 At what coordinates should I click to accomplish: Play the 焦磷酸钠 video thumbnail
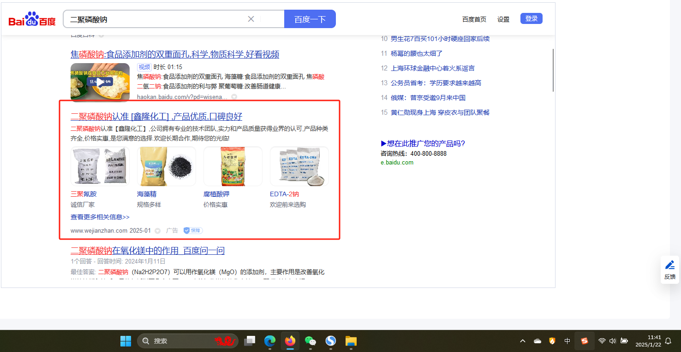click(x=100, y=82)
